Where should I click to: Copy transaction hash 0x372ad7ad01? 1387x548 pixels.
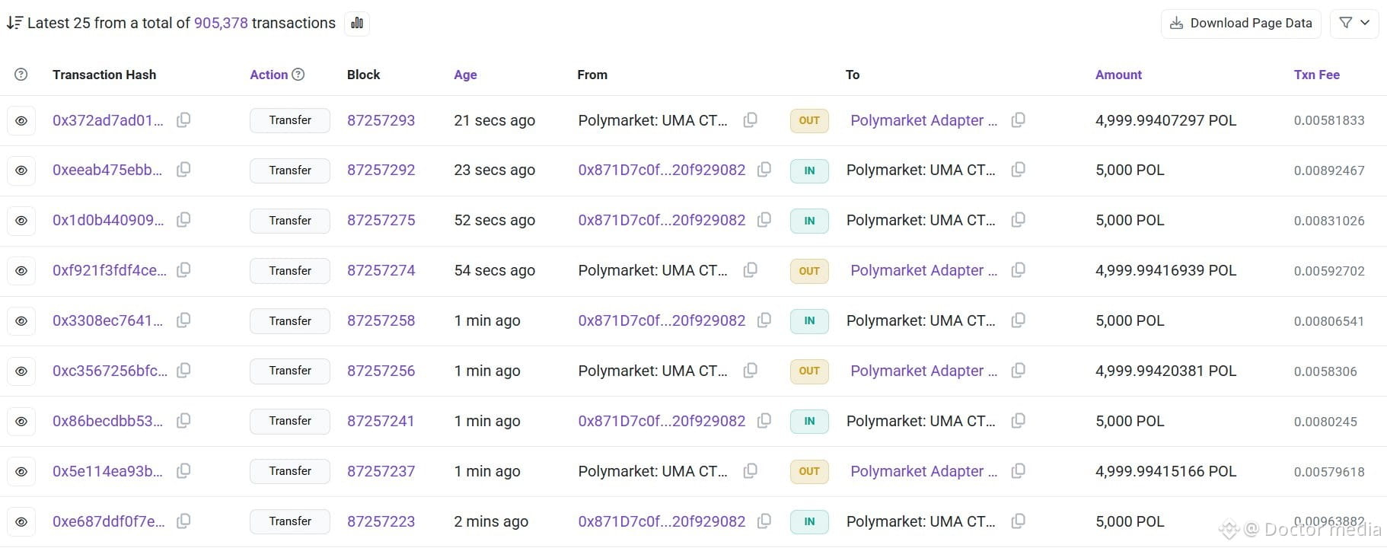point(183,120)
